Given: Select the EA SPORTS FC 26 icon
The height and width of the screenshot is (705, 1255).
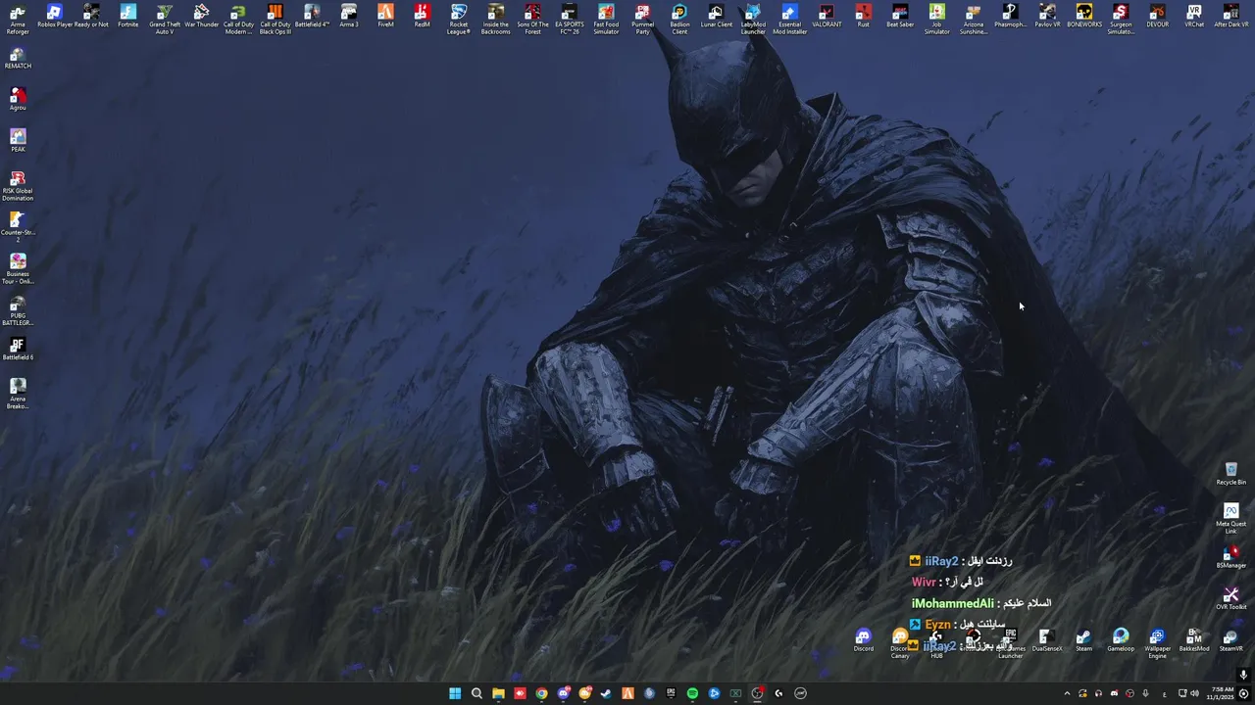Looking at the screenshot, I should 570,19.
